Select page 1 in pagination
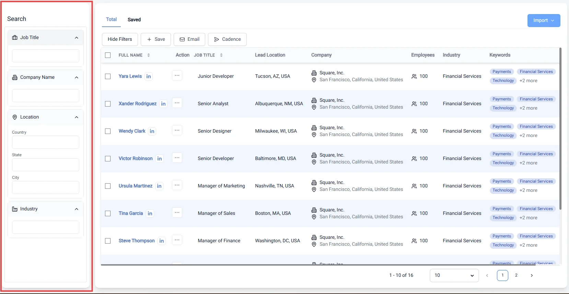Image resolution: width=569 pixels, height=294 pixels. tap(502, 275)
